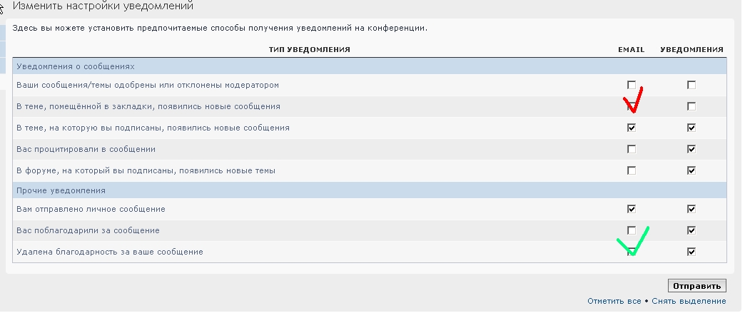The image size is (750, 328).
Task: Uncheck board notification for private messages
Action: [x=691, y=210]
